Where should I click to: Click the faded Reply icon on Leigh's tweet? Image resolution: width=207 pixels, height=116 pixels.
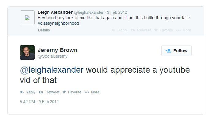click(113, 30)
